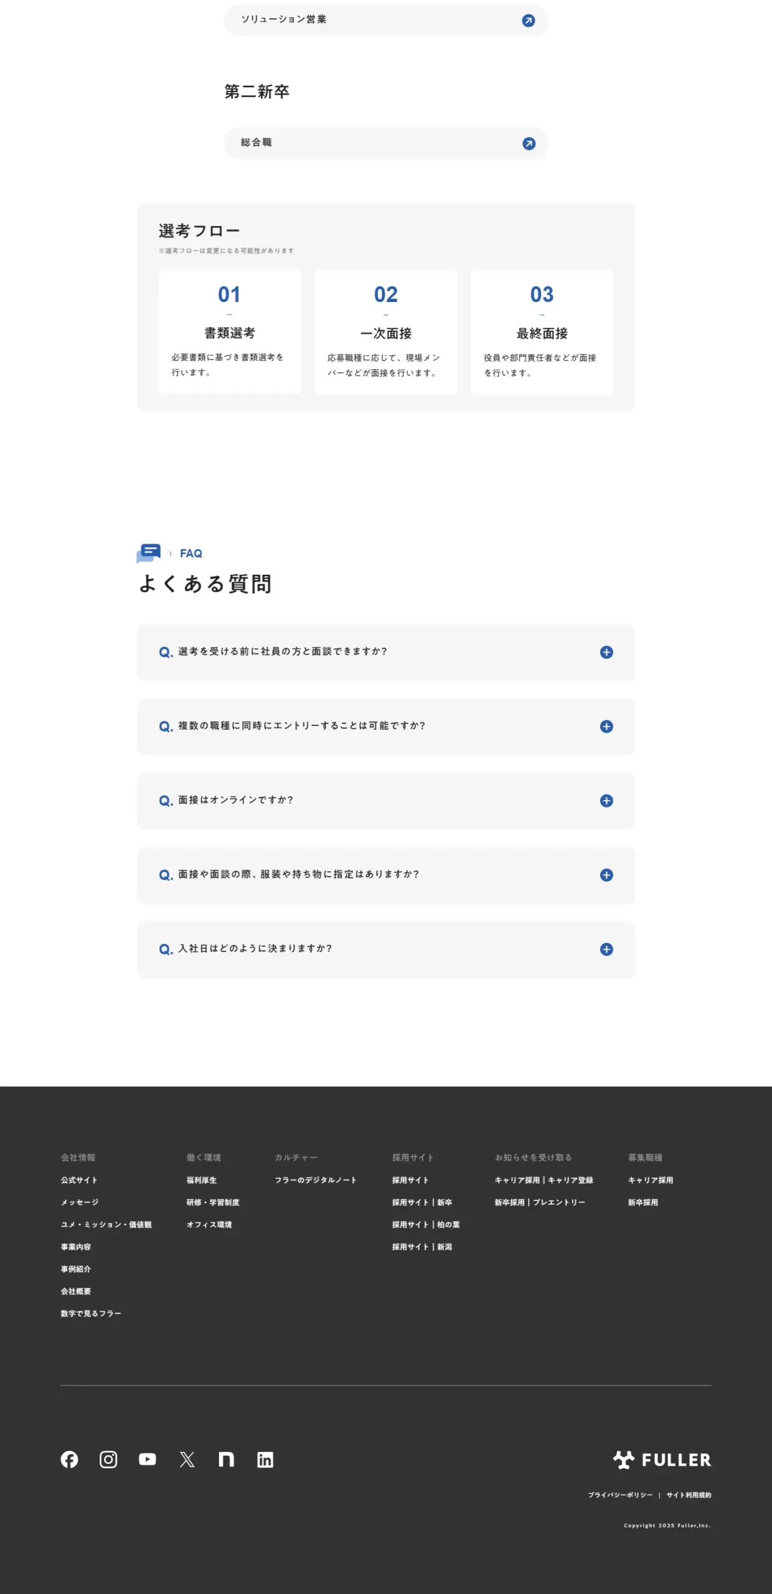Image resolution: width=772 pixels, height=1594 pixels.
Task: Expand FAQ about 複数の職種 simultaneous entry
Action: 606,727
